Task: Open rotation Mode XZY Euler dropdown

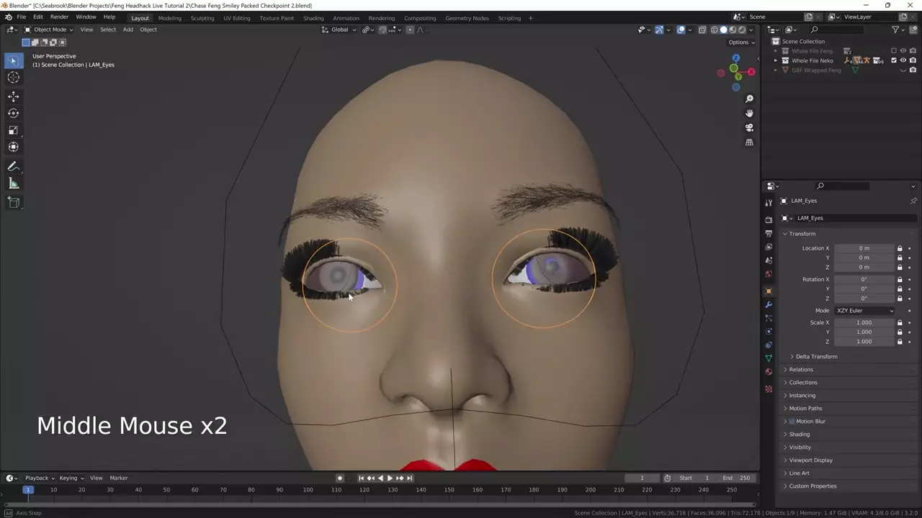Action: 864,311
